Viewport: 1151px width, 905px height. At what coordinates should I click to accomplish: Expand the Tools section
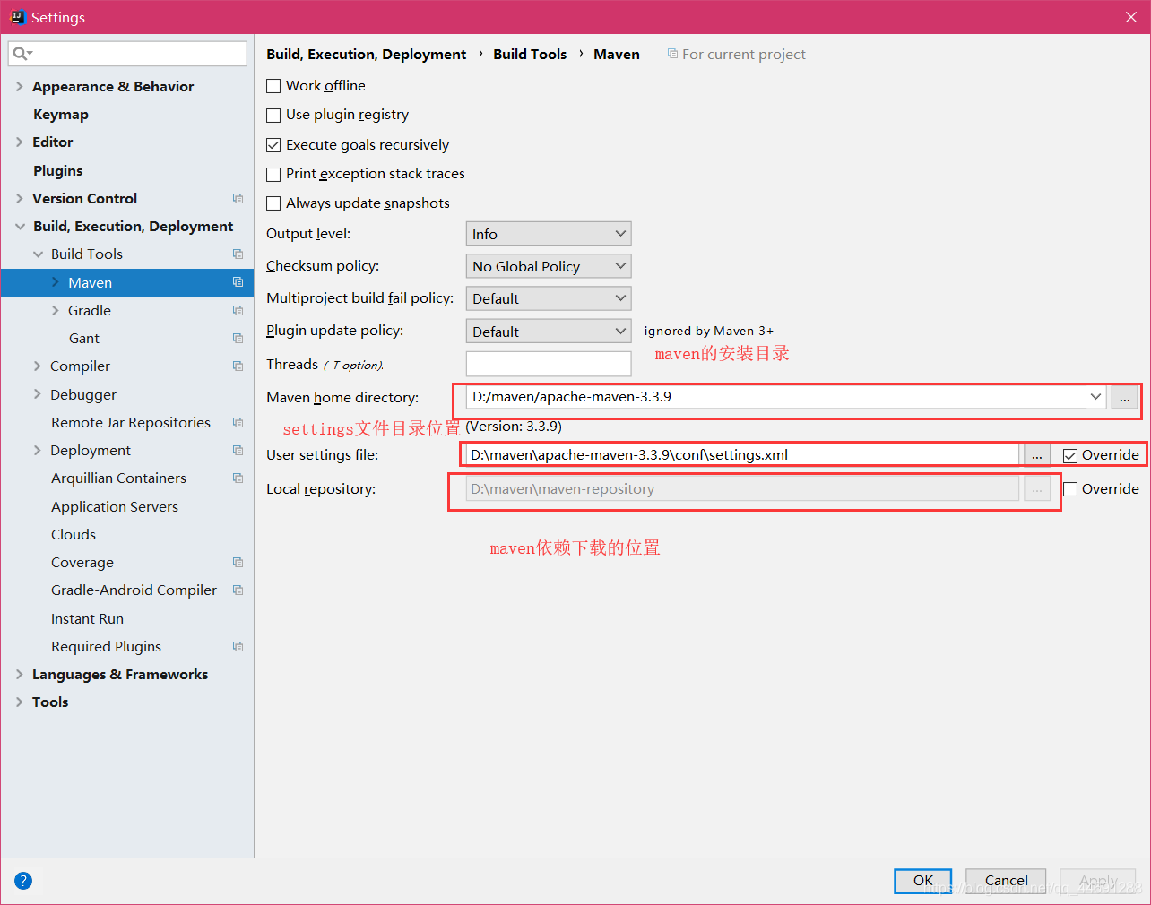pyautogui.click(x=20, y=702)
